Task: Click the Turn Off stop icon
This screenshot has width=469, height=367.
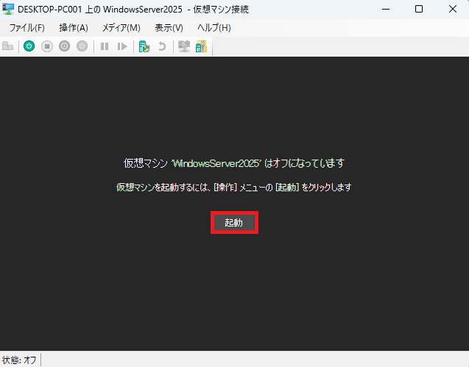Action: [47, 46]
